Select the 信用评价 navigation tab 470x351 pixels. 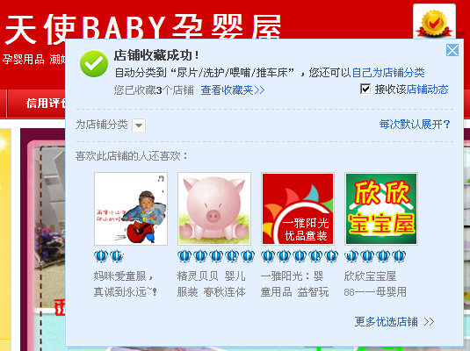coord(46,103)
